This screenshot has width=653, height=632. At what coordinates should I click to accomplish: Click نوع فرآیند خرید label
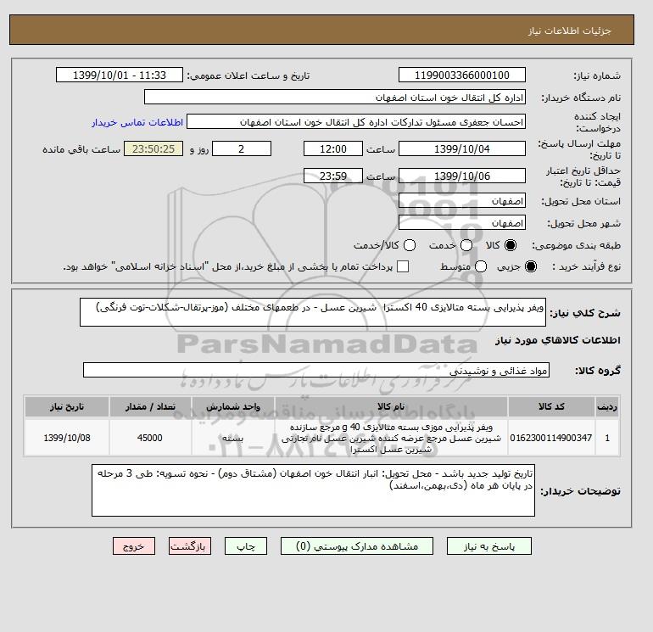click(x=586, y=266)
